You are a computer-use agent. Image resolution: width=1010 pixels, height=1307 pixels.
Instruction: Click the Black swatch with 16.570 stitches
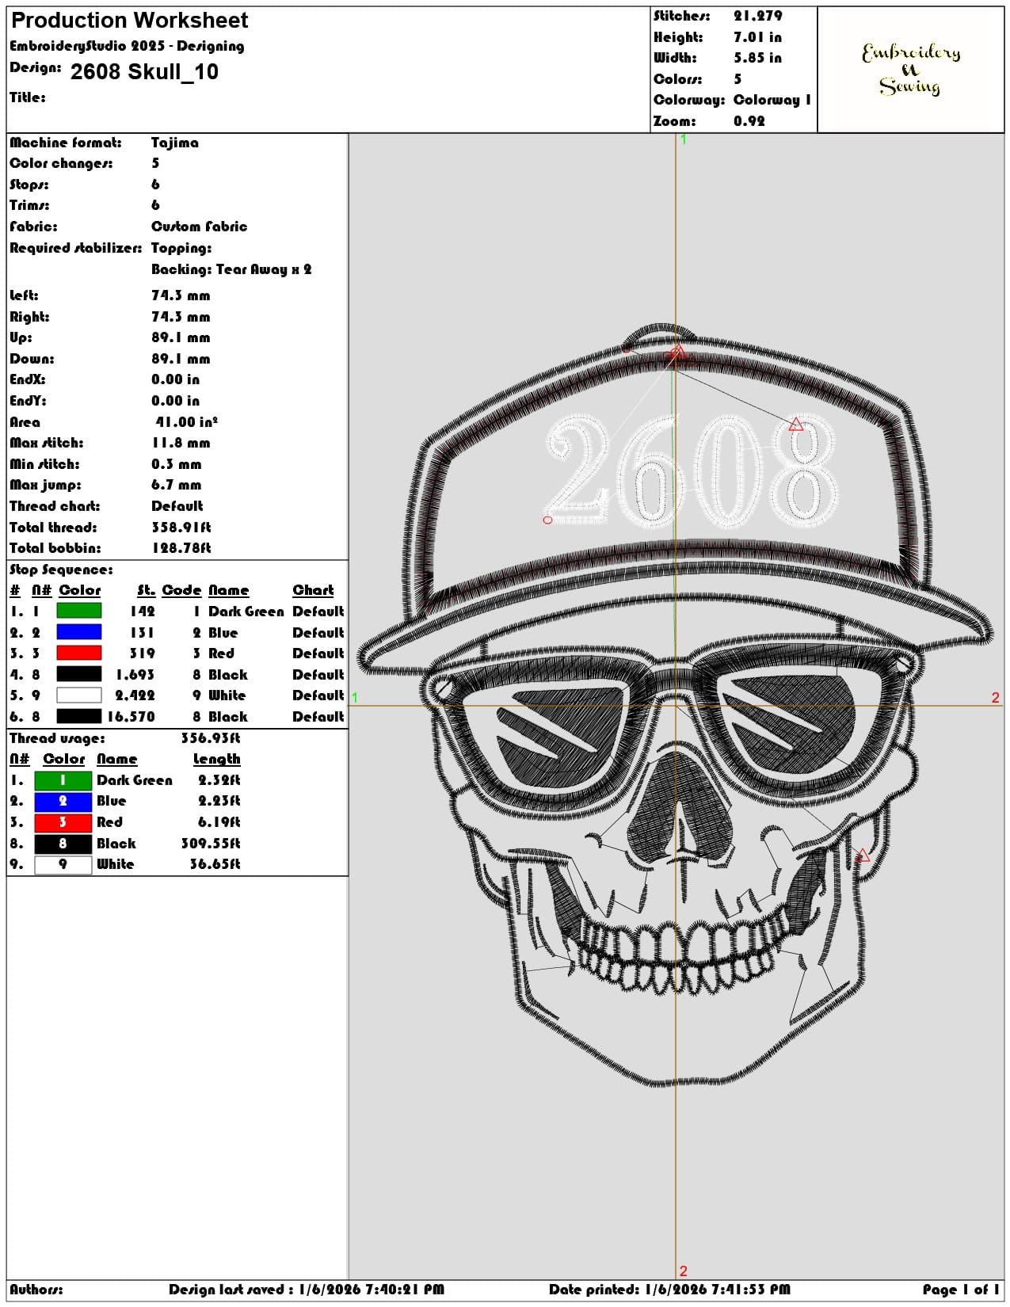tap(78, 716)
